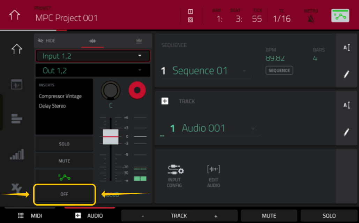Hide the channel strip panel

tap(46, 41)
